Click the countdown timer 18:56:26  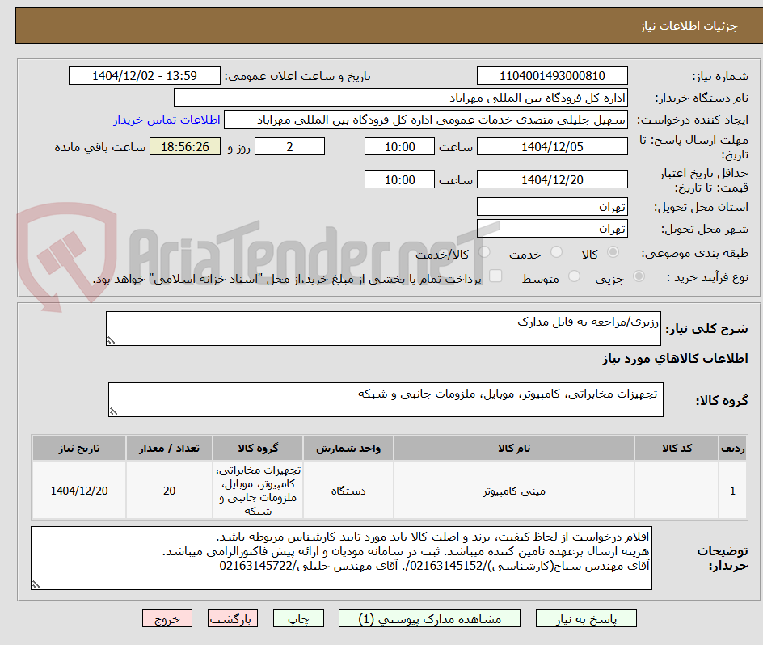click(x=185, y=146)
